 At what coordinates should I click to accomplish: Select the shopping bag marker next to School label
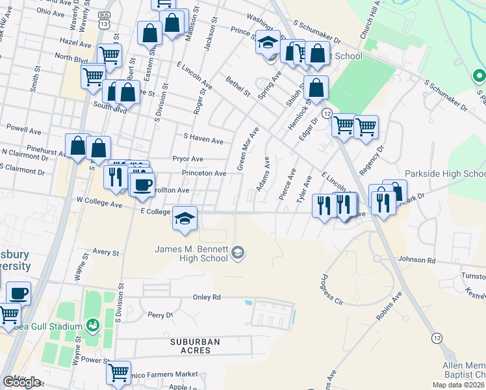[x=317, y=55]
